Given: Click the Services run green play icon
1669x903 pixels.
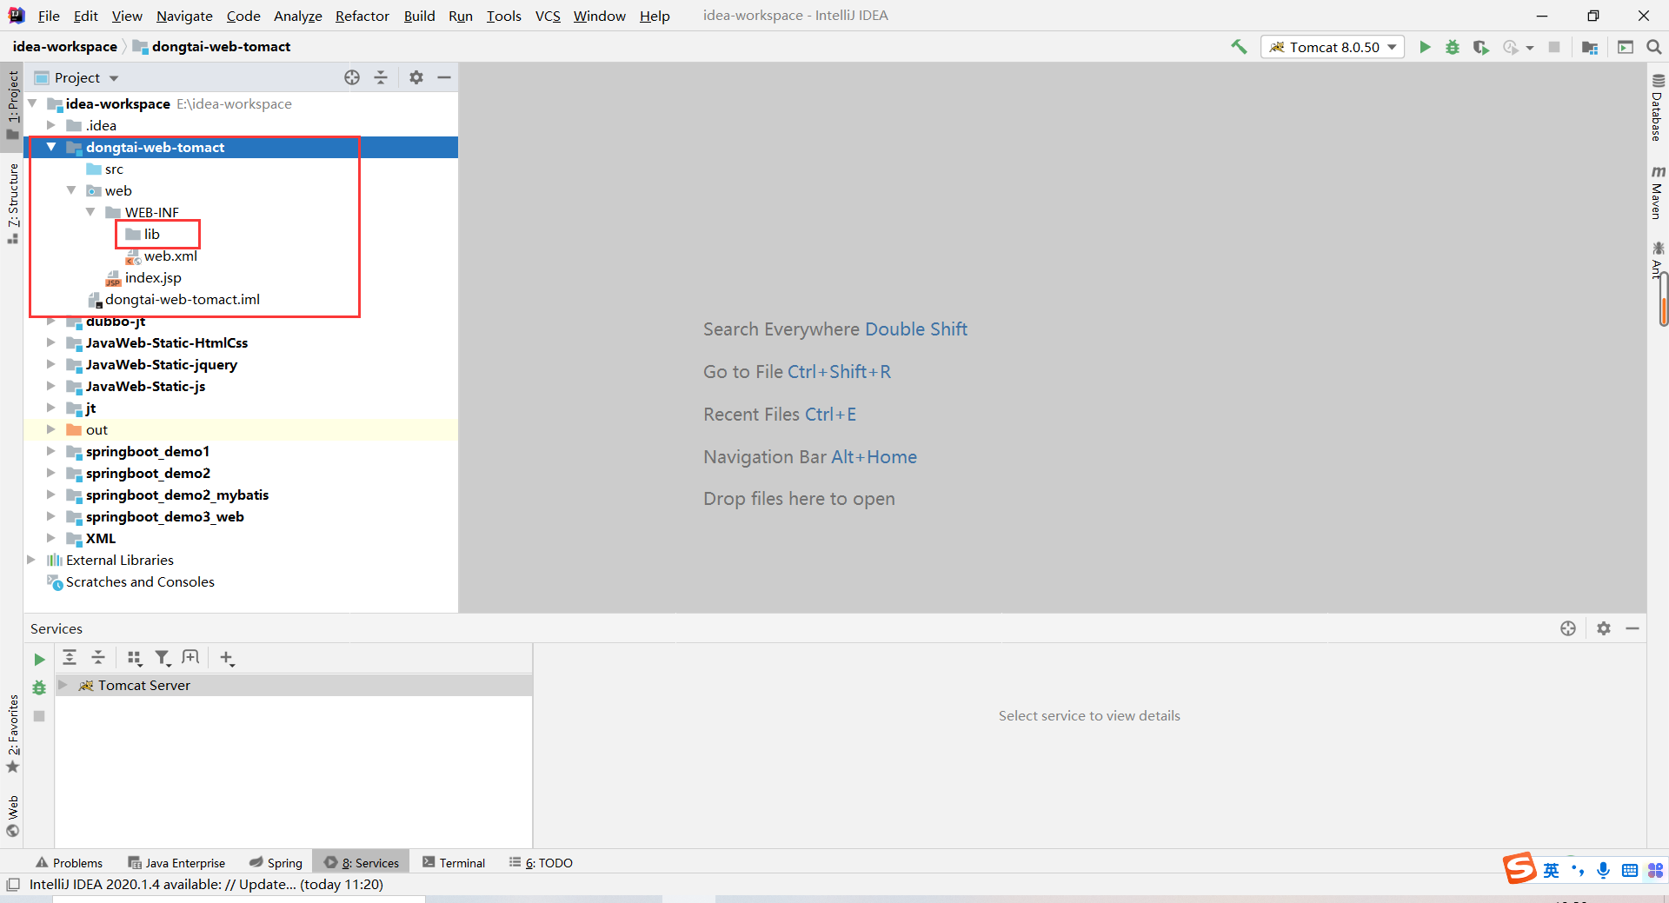Looking at the screenshot, I should [39, 660].
